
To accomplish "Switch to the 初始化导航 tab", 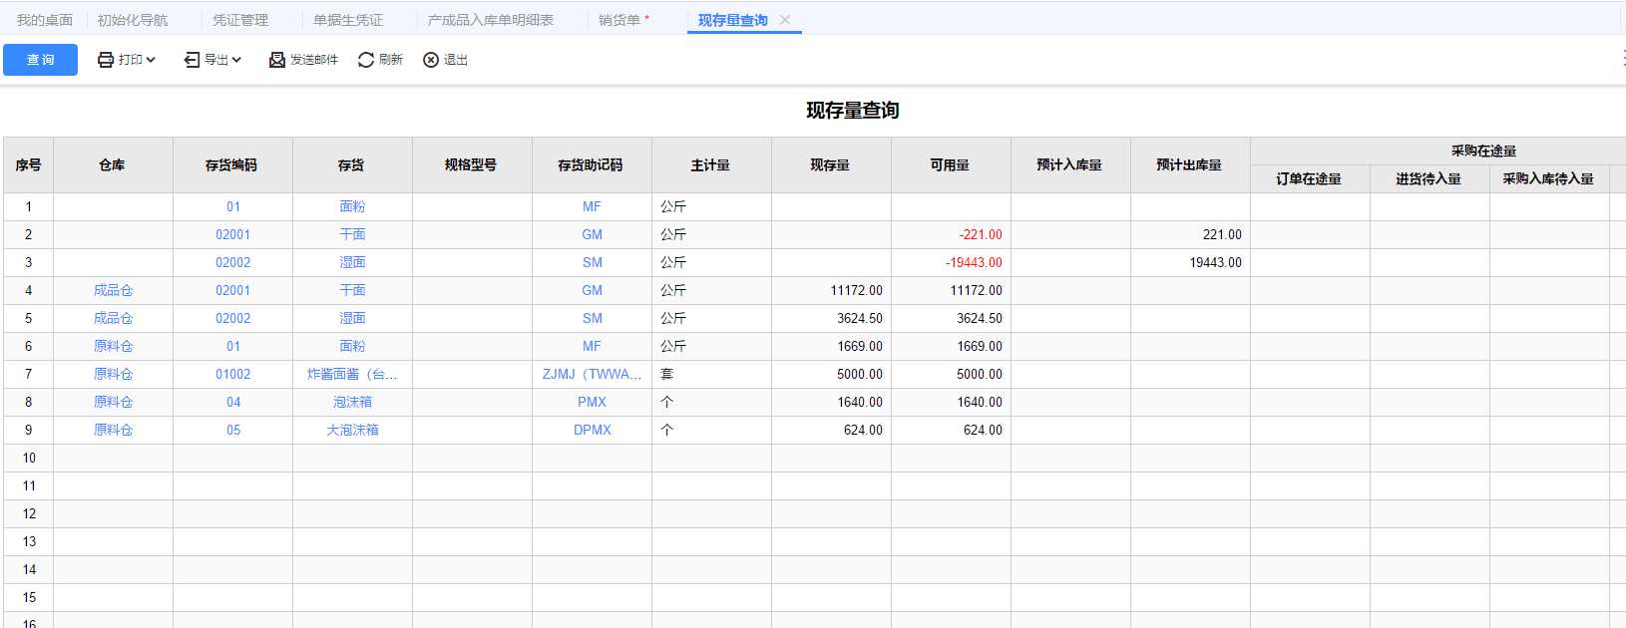I will point(133,20).
